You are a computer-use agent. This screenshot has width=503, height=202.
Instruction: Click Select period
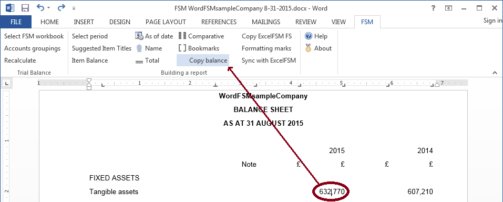(x=90, y=36)
